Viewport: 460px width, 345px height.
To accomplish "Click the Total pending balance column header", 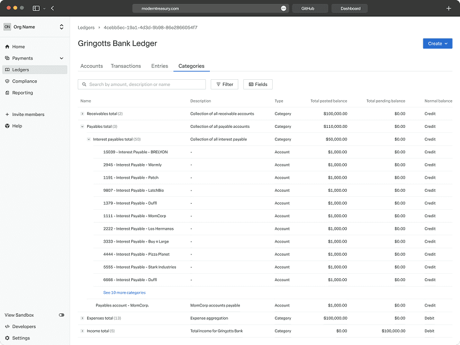I will pos(386,101).
